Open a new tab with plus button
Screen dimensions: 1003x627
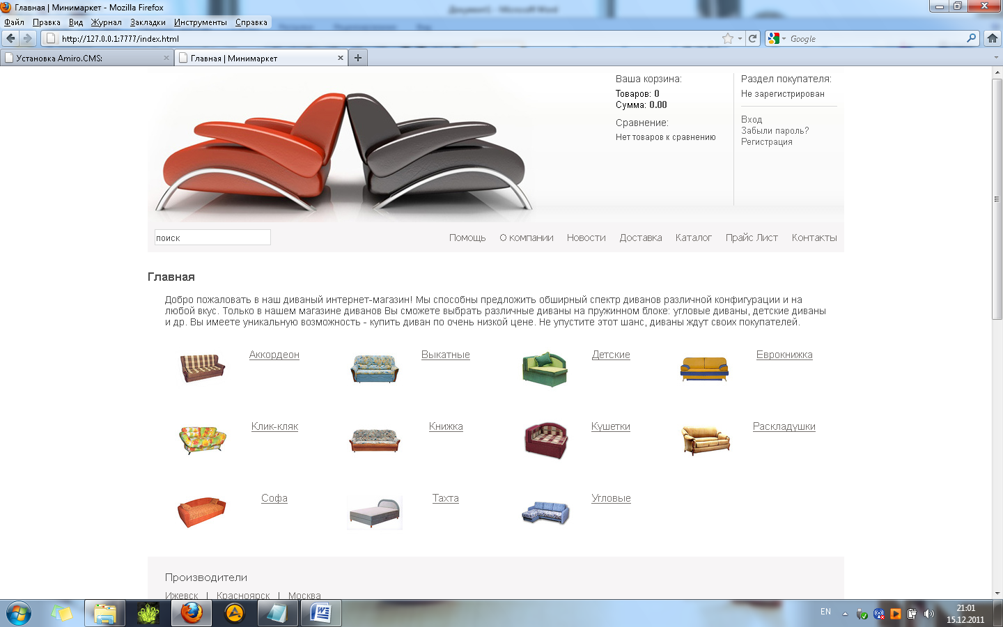click(358, 58)
